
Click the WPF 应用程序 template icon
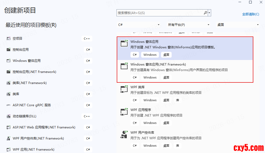(124, 112)
